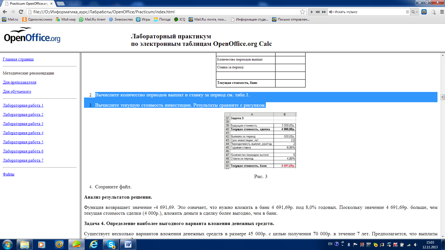Click 'Анализ результатов решения.' heading

coord(118,197)
